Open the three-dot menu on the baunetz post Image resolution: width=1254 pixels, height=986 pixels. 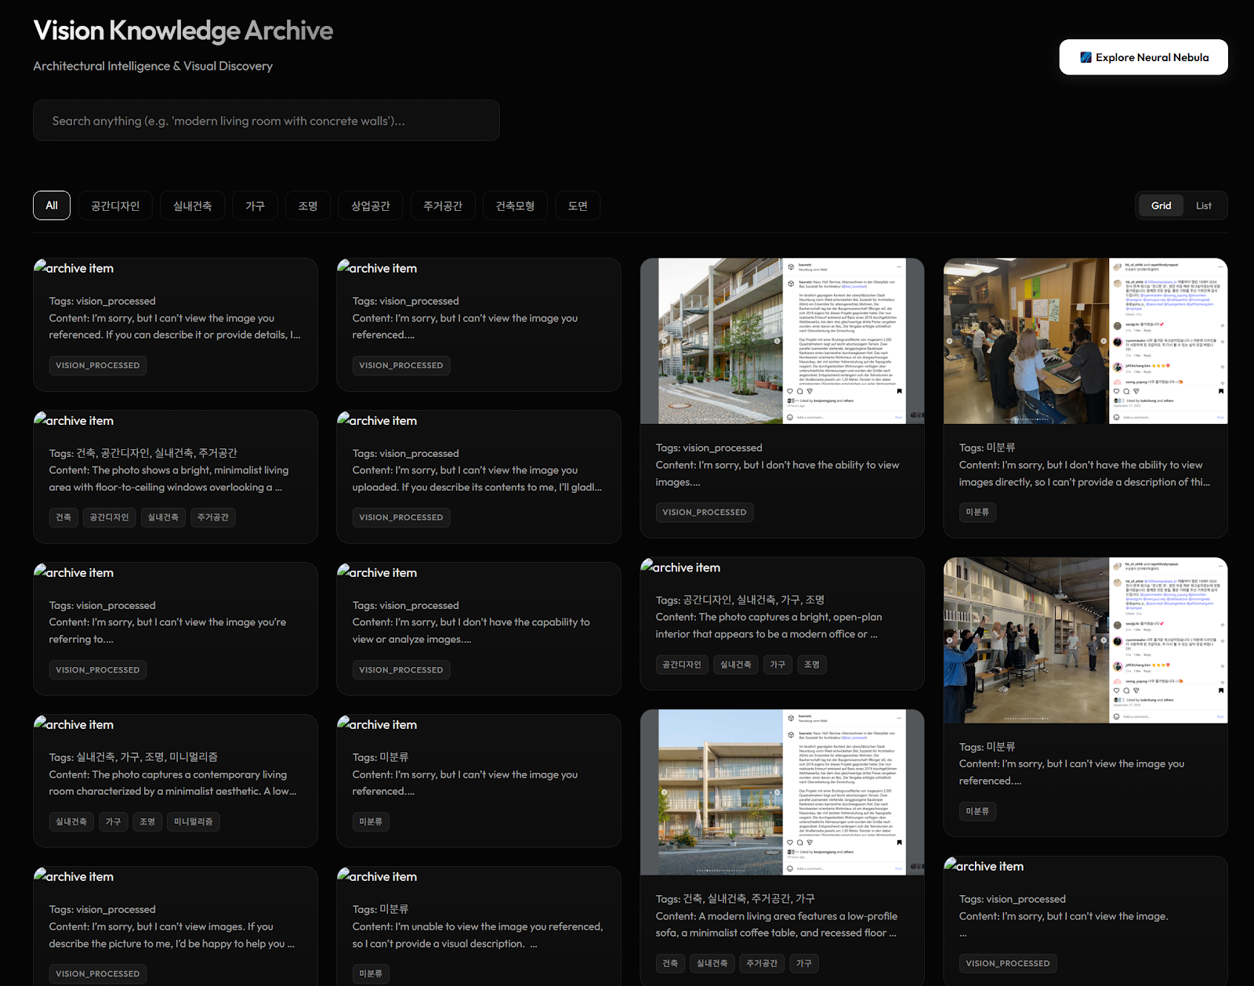899,266
